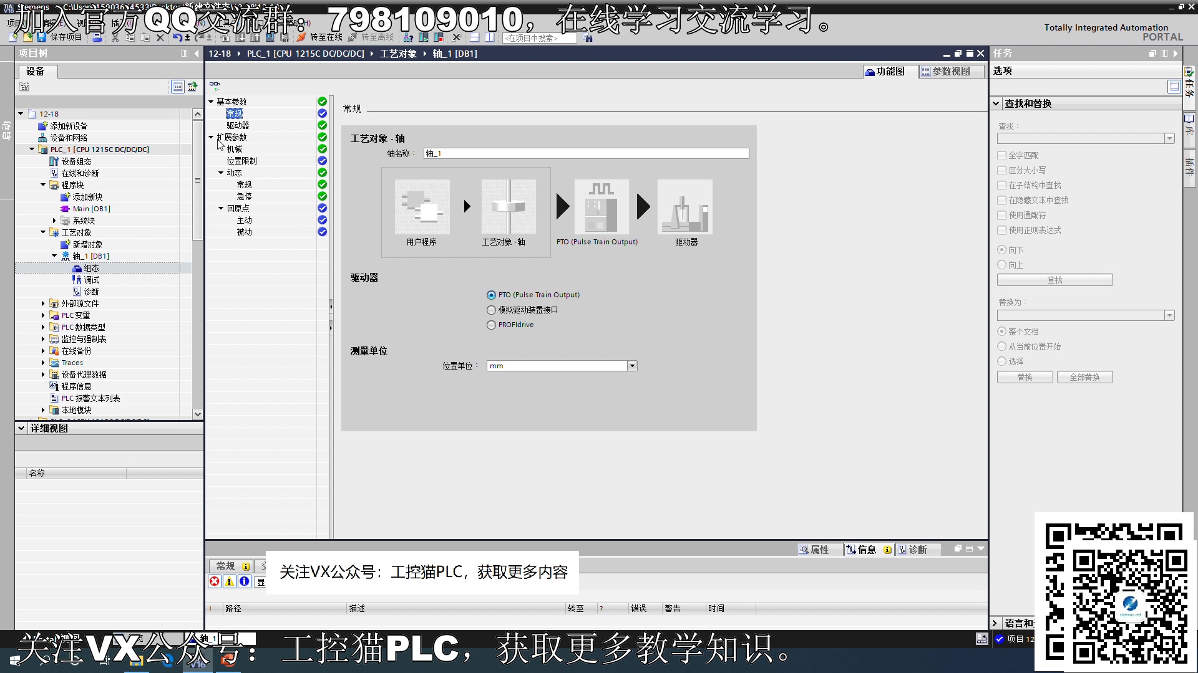
Task: Click the open project toolbar icon
Action: pyautogui.click(x=27, y=37)
